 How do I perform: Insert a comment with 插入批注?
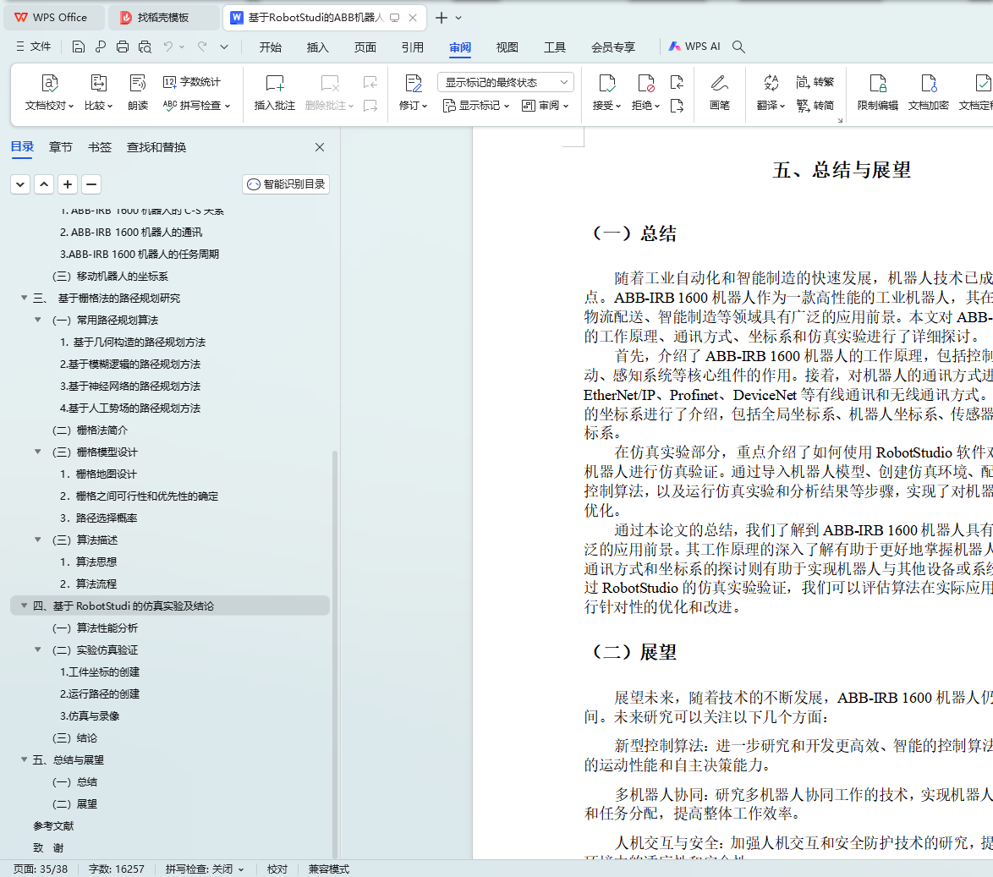275,92
